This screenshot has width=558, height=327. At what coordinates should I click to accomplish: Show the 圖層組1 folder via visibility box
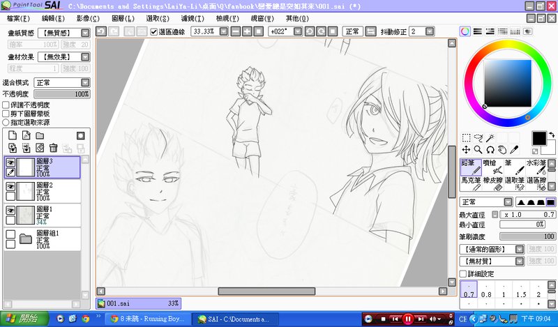pyautogui.click(x=10, y=234)
